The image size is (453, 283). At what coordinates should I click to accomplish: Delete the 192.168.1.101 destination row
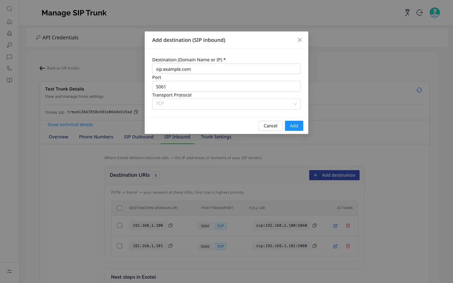point(348,246)
